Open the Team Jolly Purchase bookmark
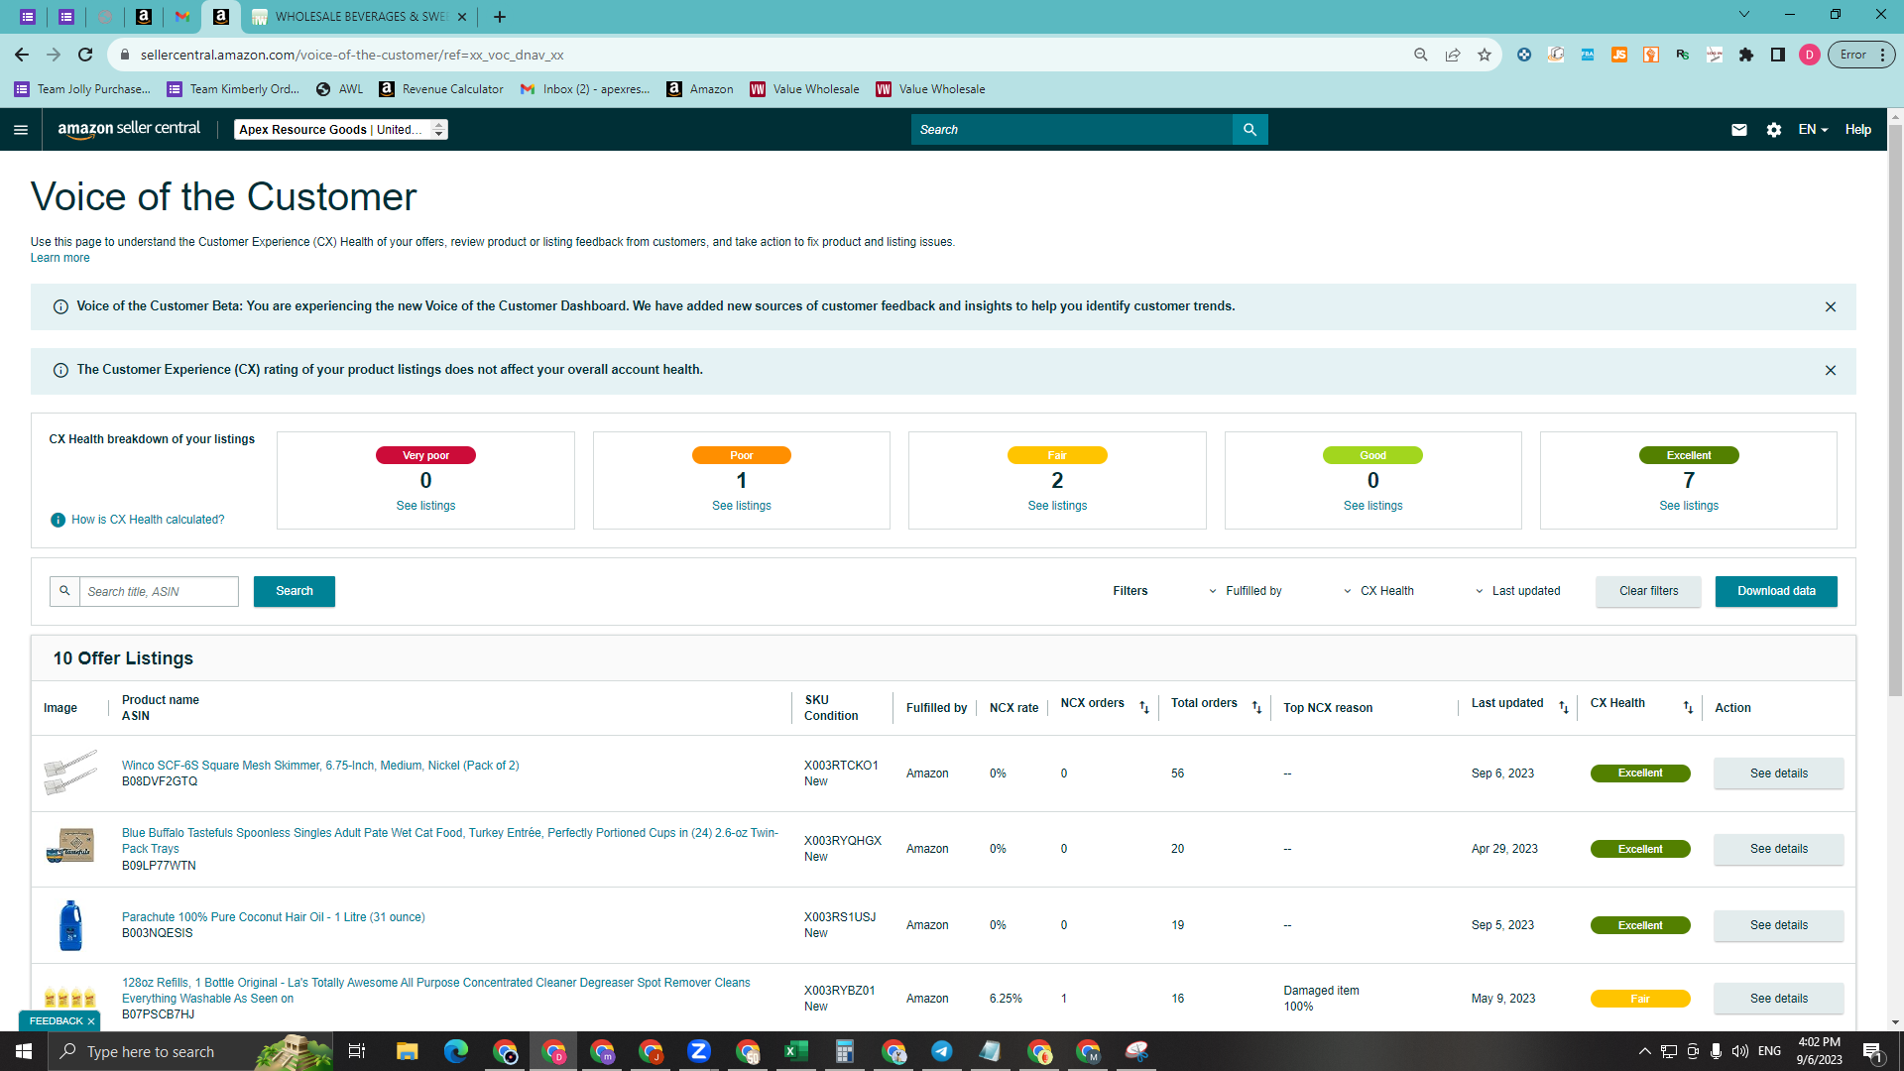 click(x=83, y=89)
